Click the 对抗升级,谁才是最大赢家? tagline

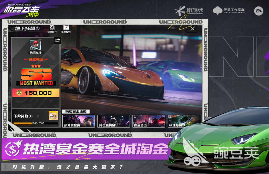pos(68,167)
